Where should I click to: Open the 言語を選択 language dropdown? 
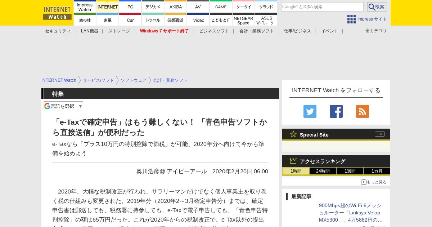(63, 106)
